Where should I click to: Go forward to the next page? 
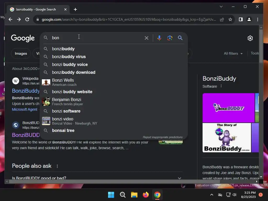click(x=19, y=19)
